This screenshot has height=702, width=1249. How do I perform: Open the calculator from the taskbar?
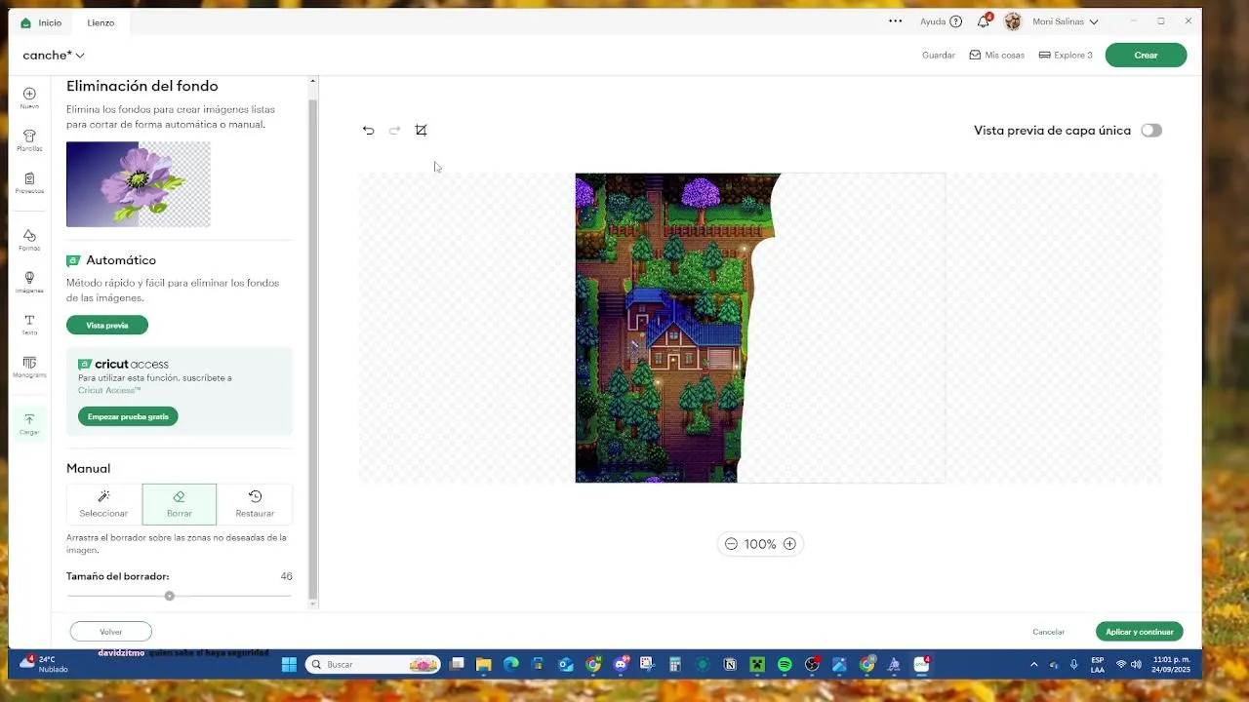pyautogui.click(x=674, y=665)
